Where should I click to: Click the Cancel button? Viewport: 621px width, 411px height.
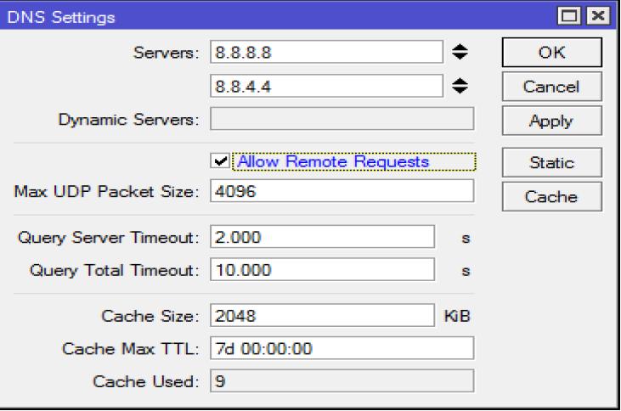550,86
